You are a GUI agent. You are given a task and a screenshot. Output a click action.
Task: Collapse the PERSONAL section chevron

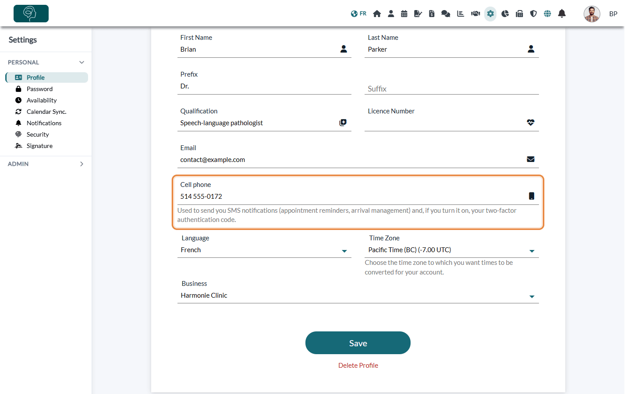[x=82, y=62]
